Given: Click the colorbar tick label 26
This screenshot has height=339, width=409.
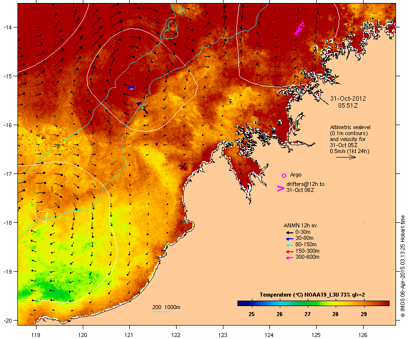Looking at the screenshot, I should pyautogui.click(x=279, y=314).
